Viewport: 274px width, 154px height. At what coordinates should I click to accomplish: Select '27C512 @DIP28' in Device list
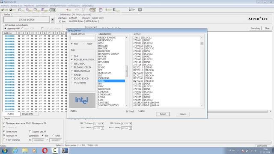(x=167, y=89)
